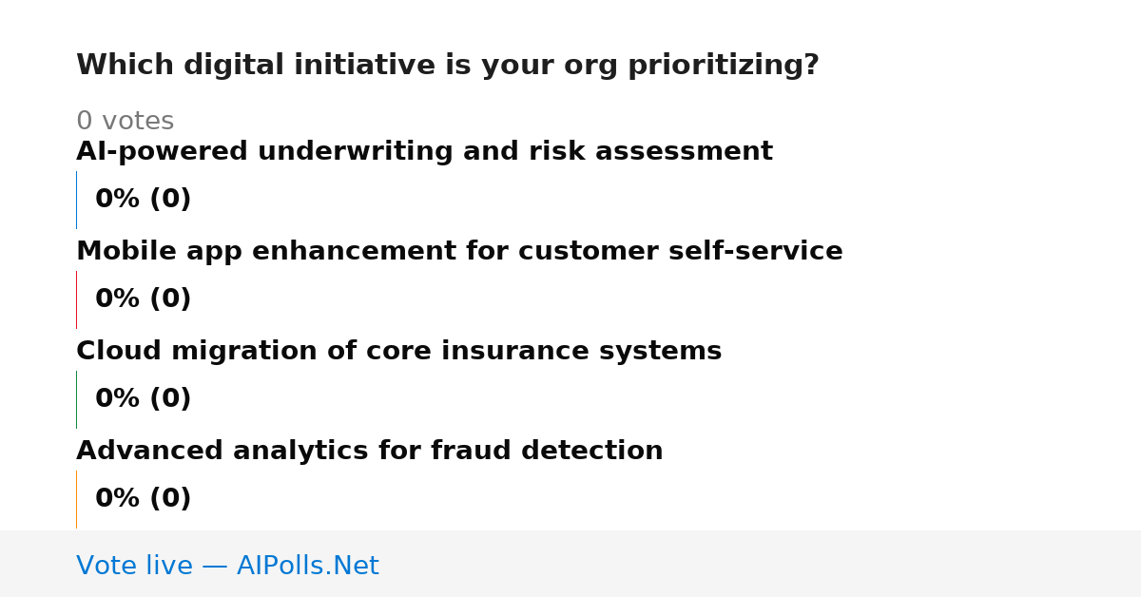Screen dimensions: 1141x597
Task: Select Cloud migration of core insurance systems
Action: (398, 352)
